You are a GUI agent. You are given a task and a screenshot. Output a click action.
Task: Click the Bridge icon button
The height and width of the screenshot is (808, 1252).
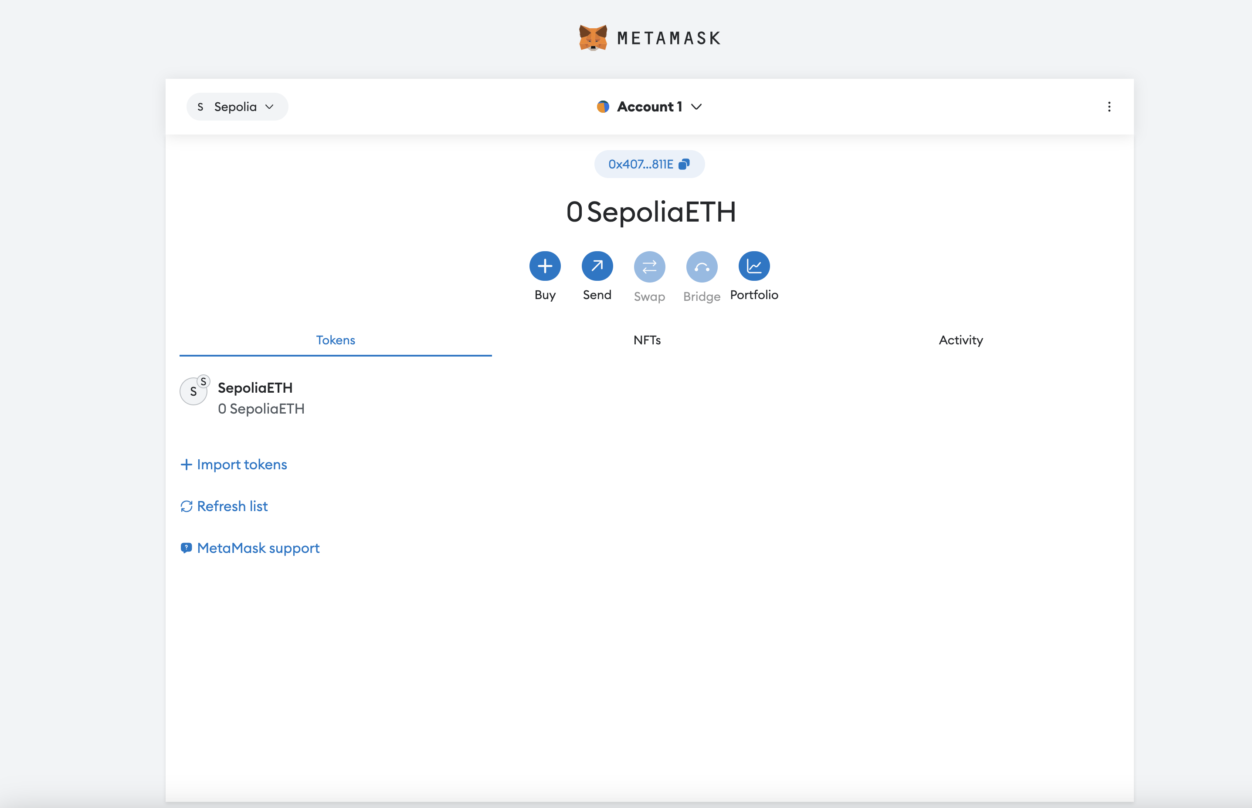(x=702, y=267)
